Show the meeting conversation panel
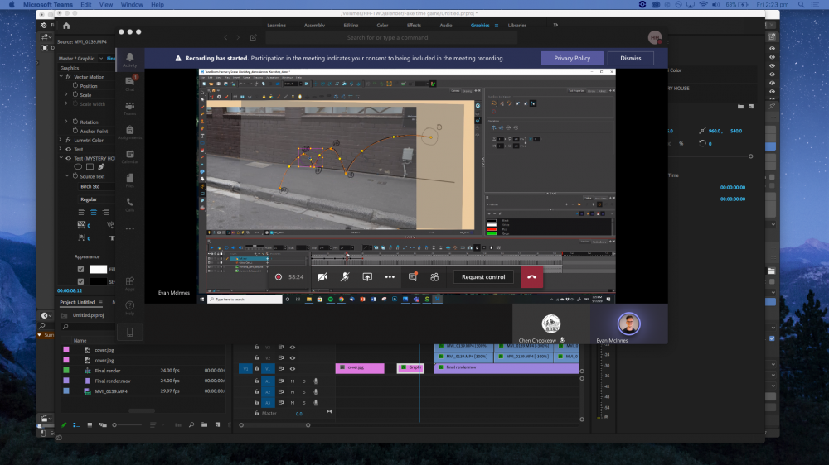The height and width of the screenshot is (465, 829). click(x=413, y=277)
